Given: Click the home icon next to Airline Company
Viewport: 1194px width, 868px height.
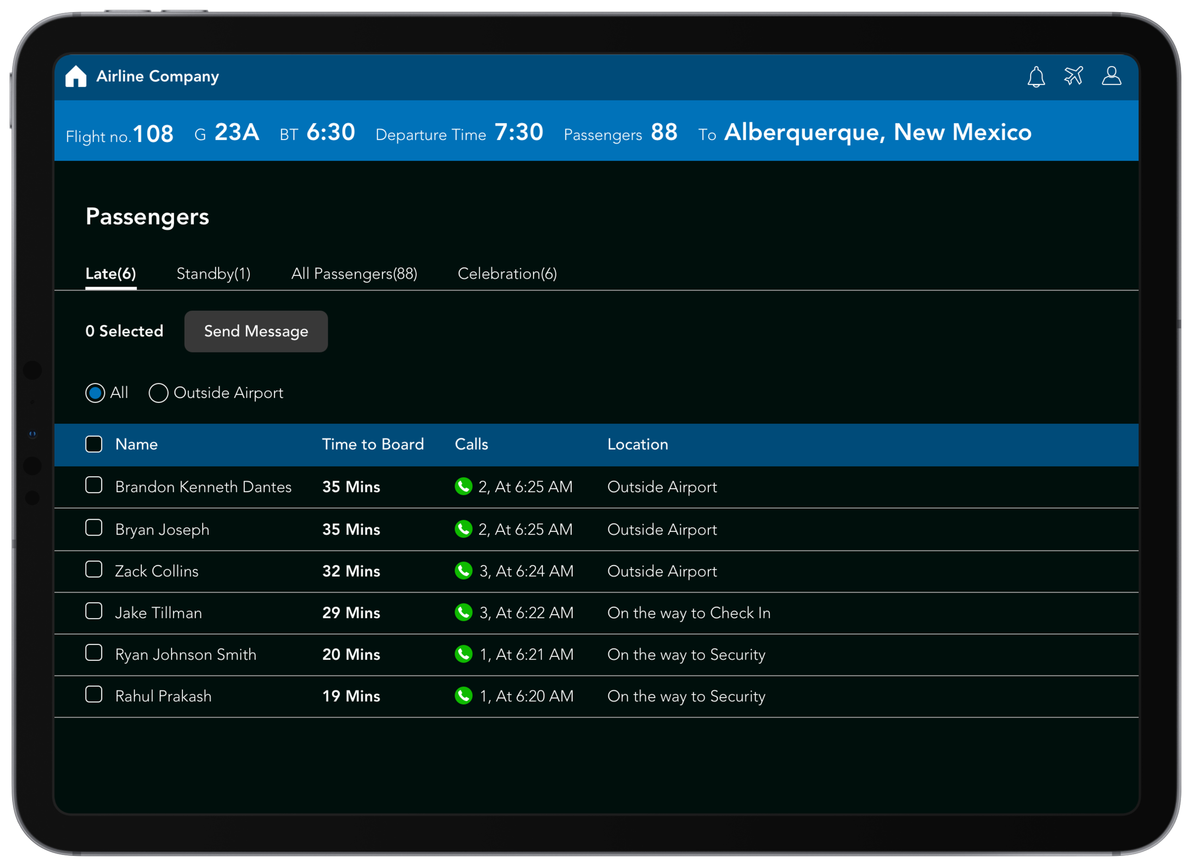Looking at the screenshot, I should [76, 76].
